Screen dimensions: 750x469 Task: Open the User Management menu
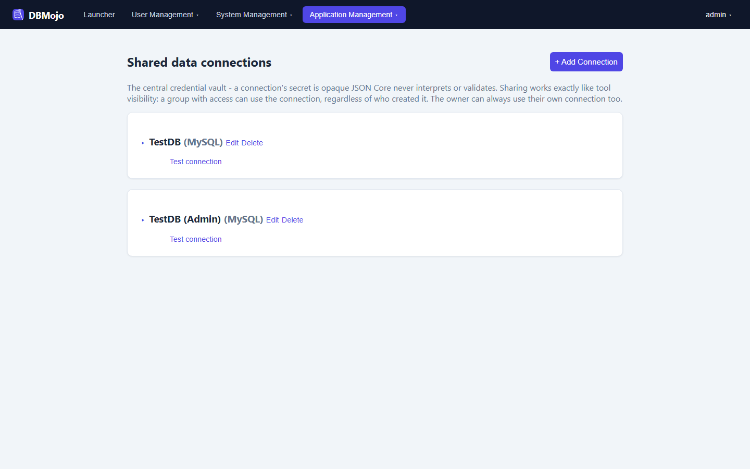165,15
